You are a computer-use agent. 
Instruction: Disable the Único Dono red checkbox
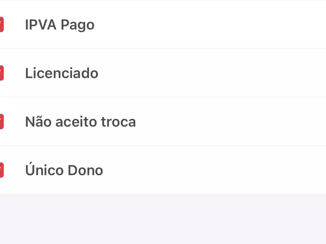(x=1, y=170)
